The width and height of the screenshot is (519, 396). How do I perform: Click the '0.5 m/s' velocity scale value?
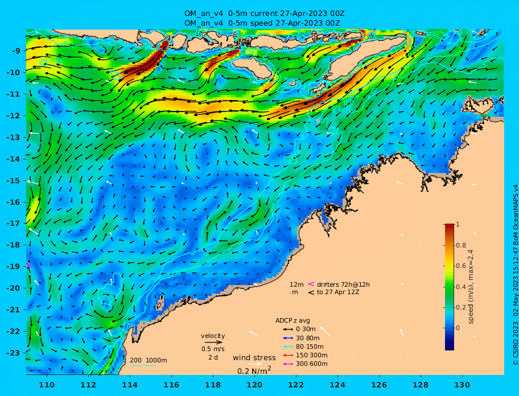(x=213, y=349)
